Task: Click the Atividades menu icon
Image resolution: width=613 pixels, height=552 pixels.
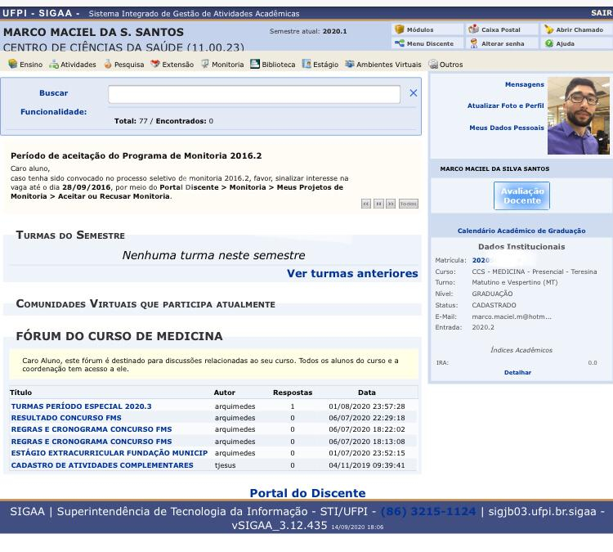Action: (54, 64)
